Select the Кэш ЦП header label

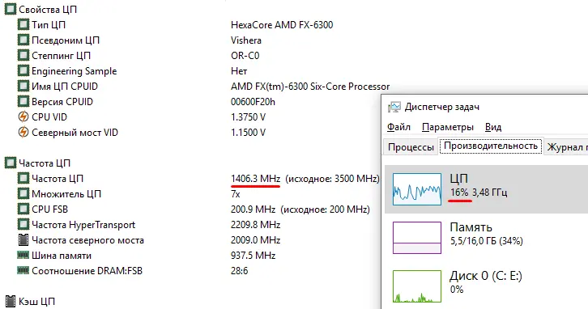point(36,301)
